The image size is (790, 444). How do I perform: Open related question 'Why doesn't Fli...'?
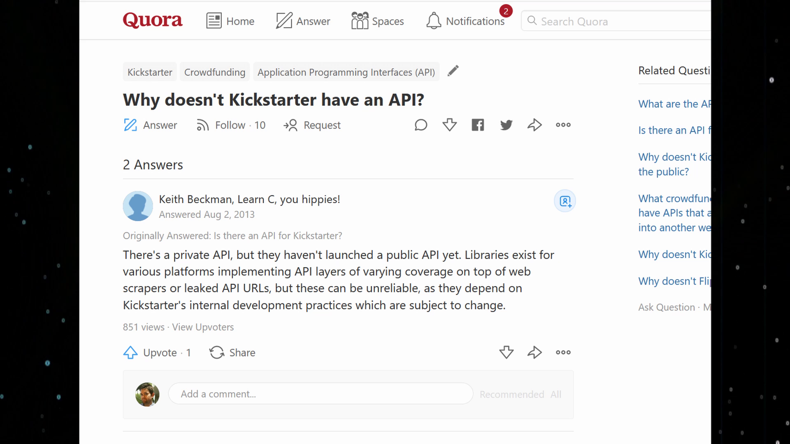(674, 281)
